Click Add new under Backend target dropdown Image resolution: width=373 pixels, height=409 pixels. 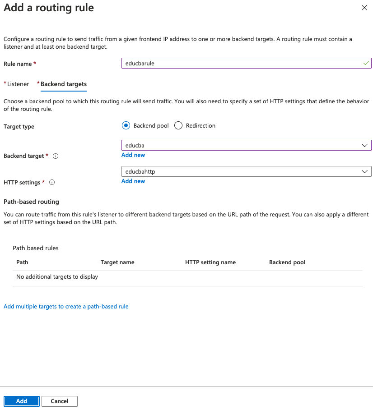coord(133,155)
